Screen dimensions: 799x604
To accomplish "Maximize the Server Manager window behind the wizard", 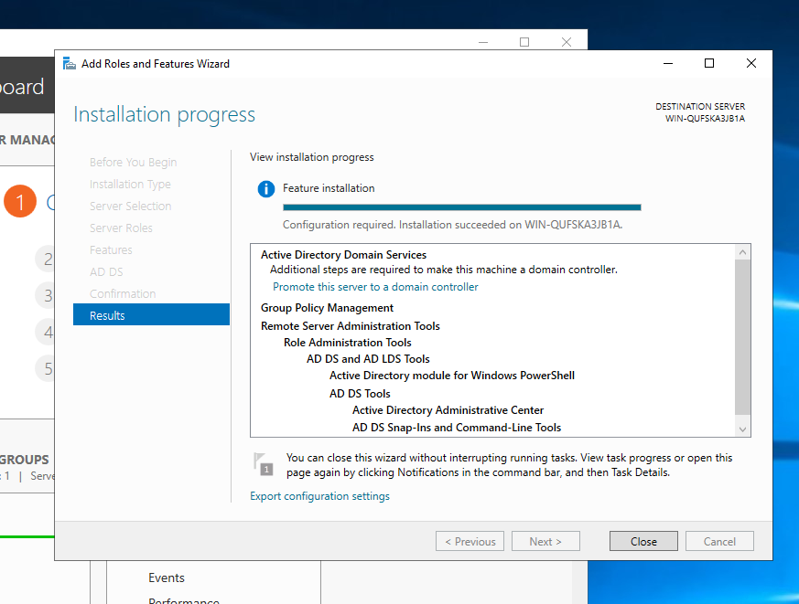I will pos(524,42).
